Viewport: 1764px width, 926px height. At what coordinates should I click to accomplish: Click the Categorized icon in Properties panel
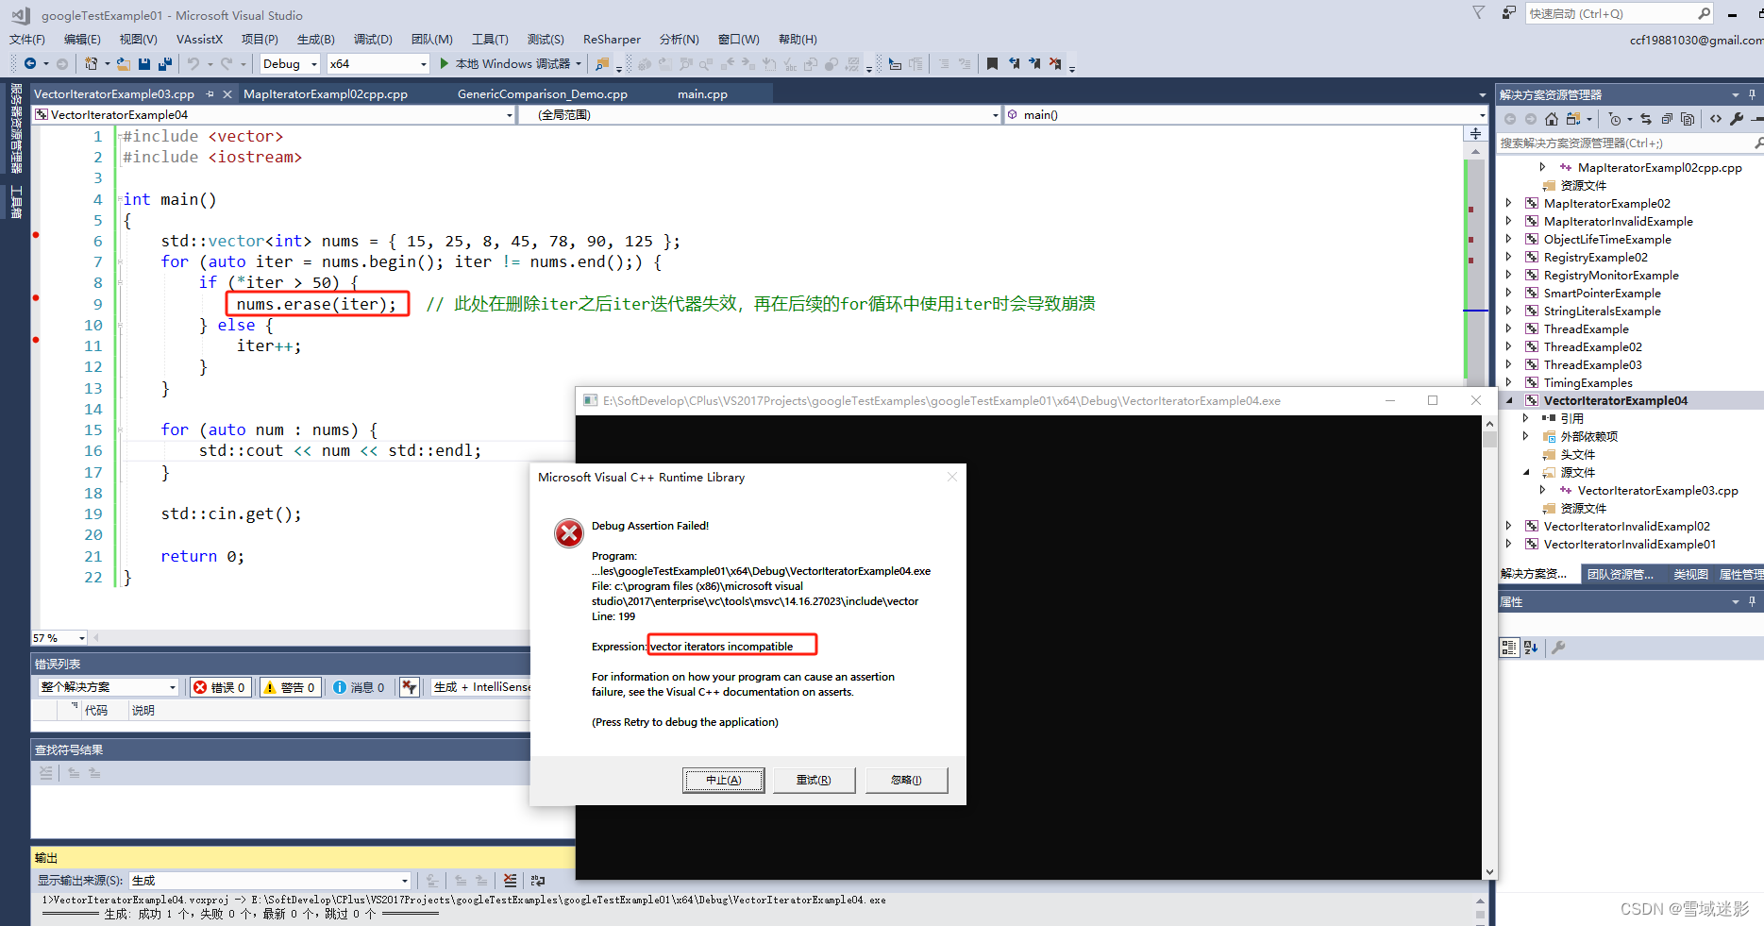click(x=1509, y=648)
